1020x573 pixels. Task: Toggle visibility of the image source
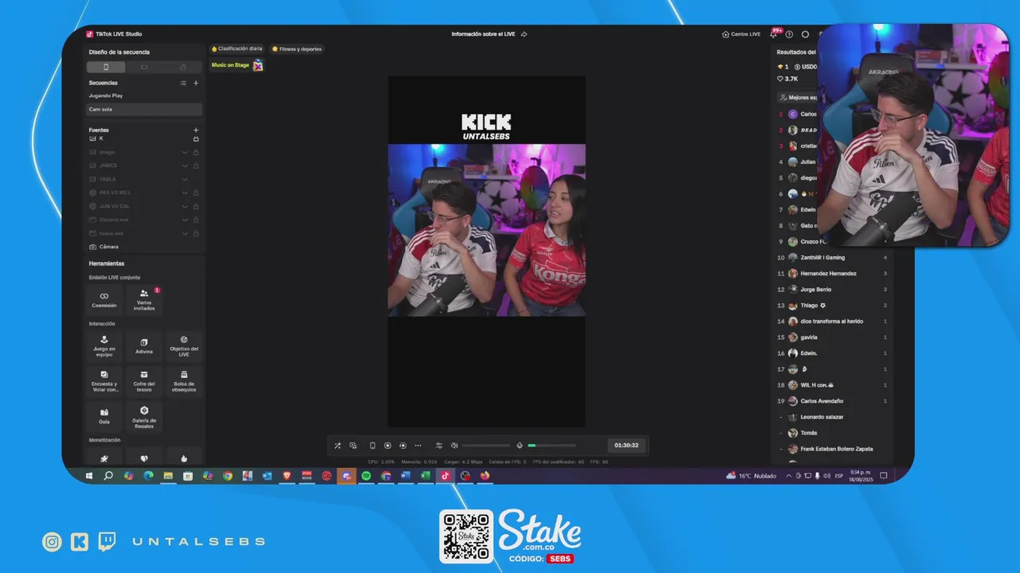point(185,152)
